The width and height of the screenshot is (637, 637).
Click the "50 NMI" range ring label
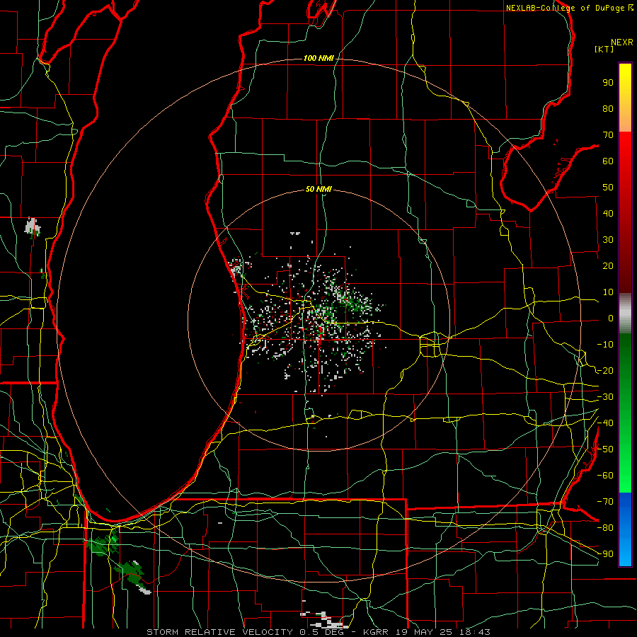pyautogui.click(x=318, y=189)
